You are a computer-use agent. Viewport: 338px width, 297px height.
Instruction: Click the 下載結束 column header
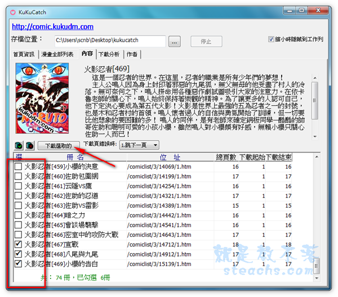pos(279,157)
